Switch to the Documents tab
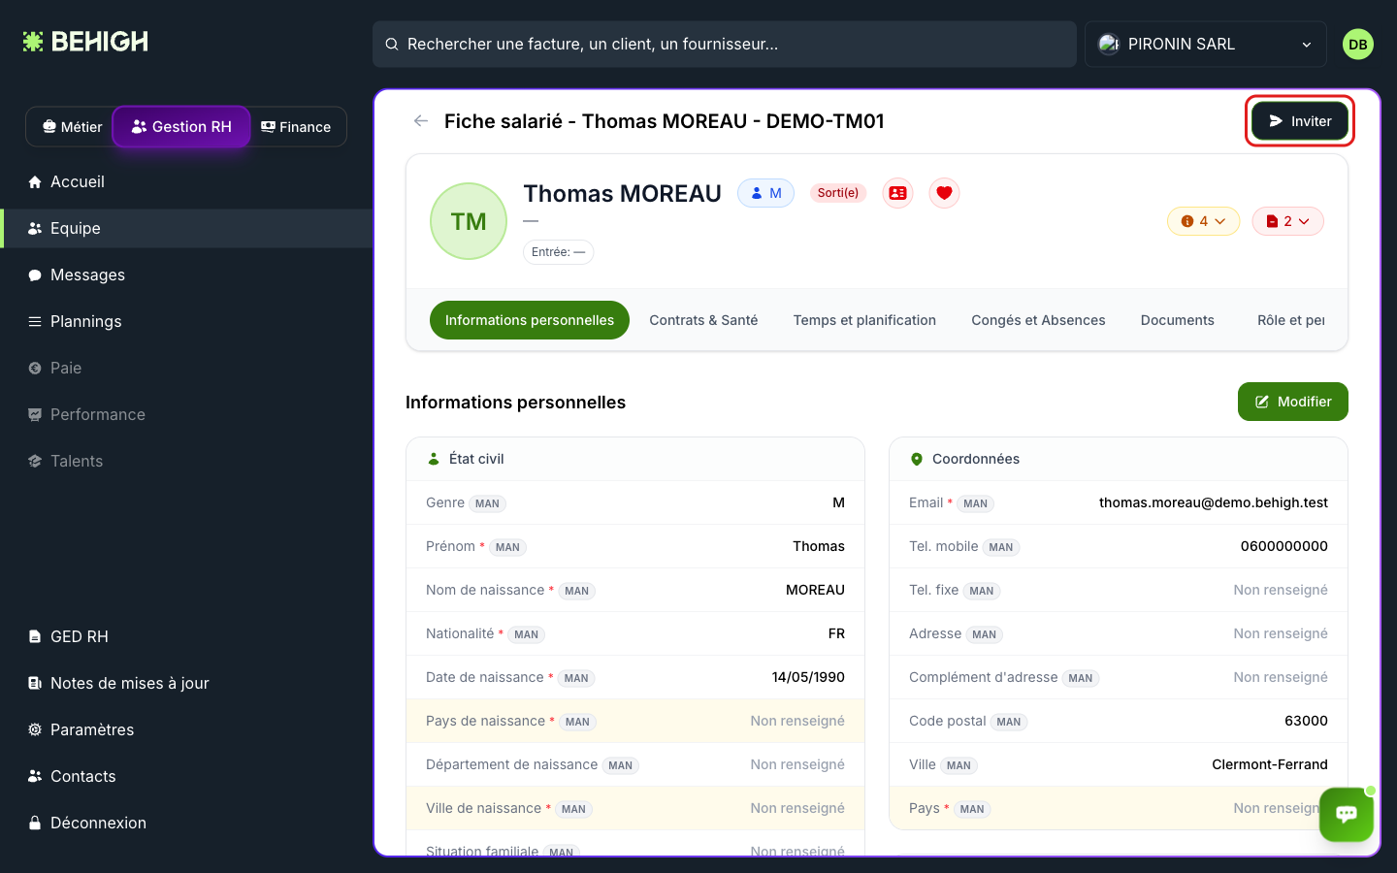This screenshot has width=1397, height=873. (x=1177, y=320)
